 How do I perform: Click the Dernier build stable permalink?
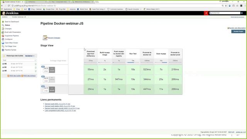pyautogui.click(x=60, y=106)
